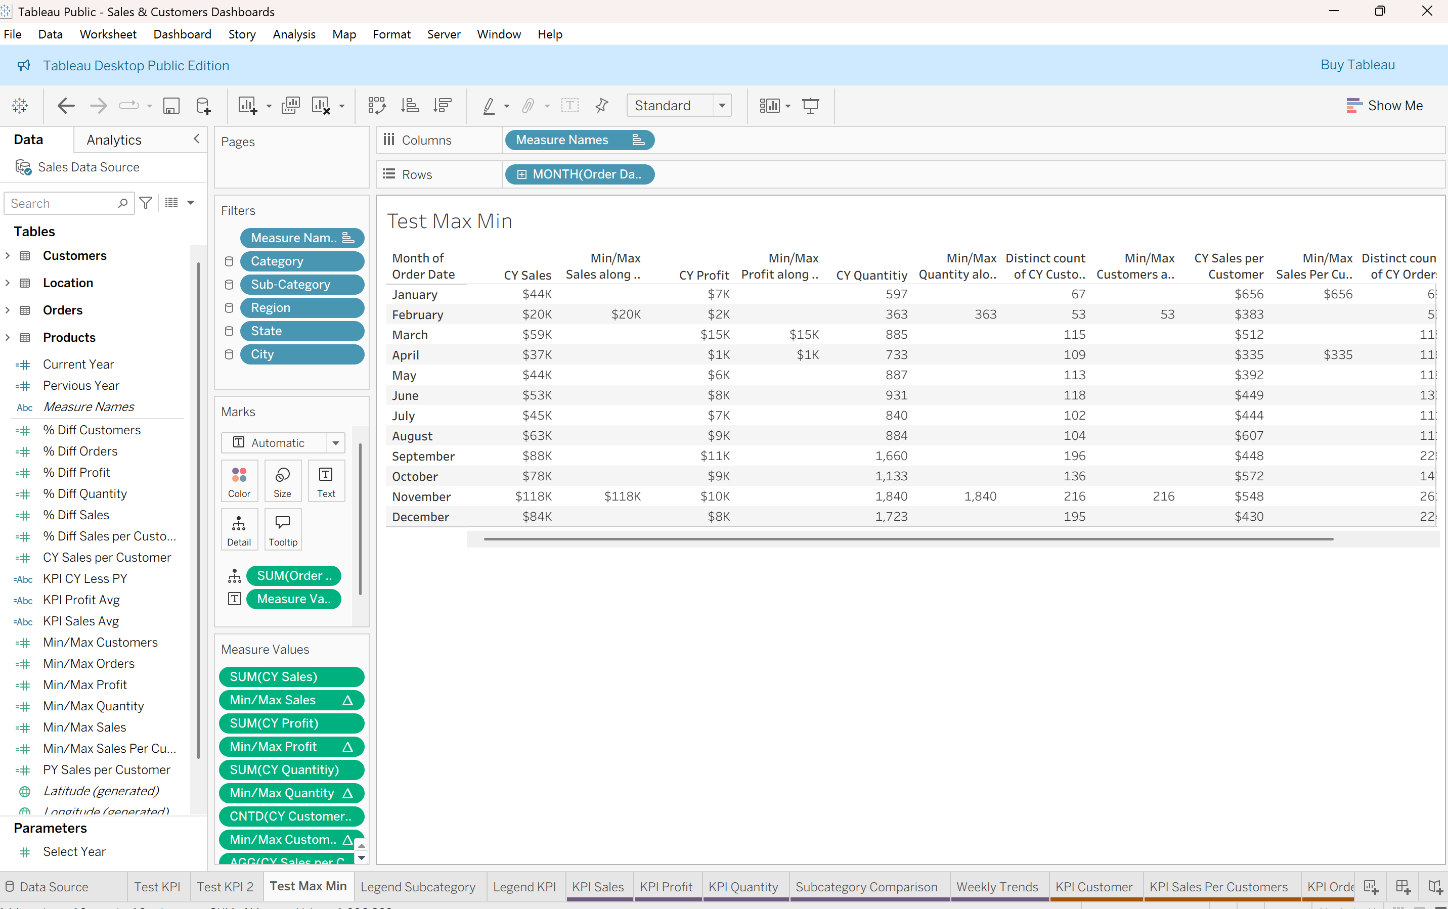Open the Analysis menu
Image resolution: width=1448 pixels, height=909 pixels.
tap(294, 34)
